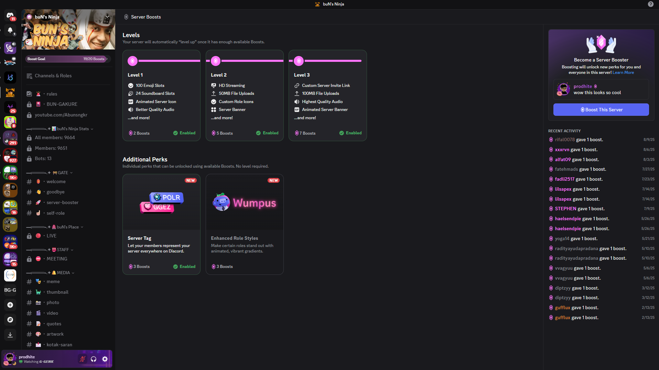Viewport: 659px width, 370px height.
Task: Click the Wumpus Enhanced Role Styles image
Action: coord(245,202)
